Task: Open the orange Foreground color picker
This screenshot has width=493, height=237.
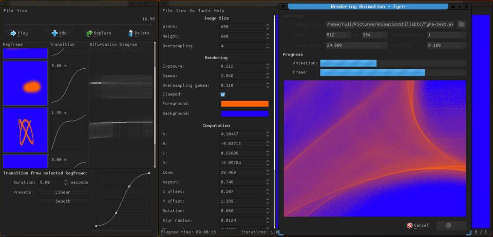Action: tap(244, 104)
